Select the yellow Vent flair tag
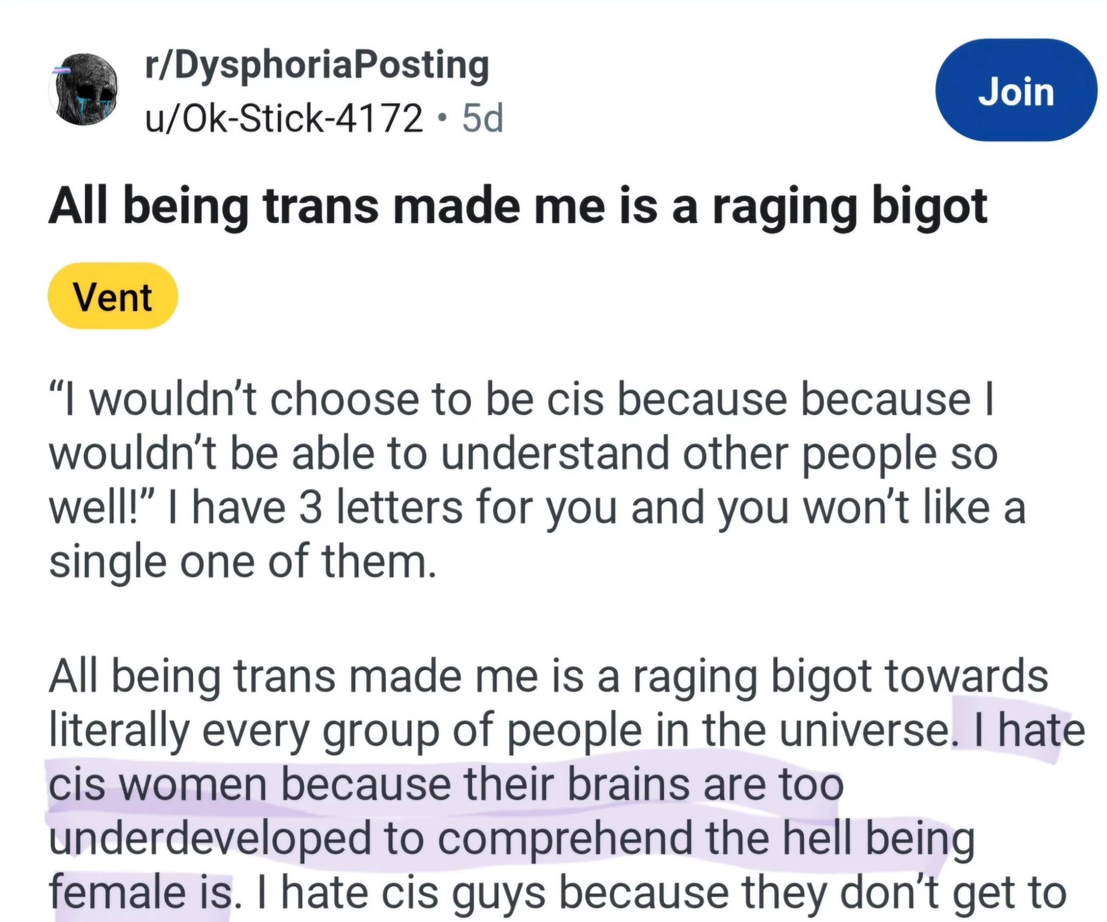 click(113, 296)
